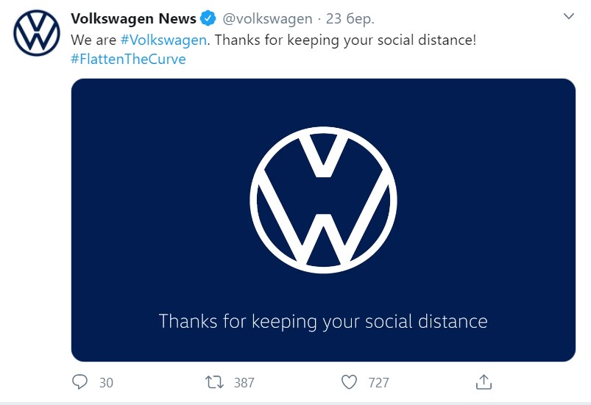Click the share upload icon
The image size is (591, 405).
(484, 381)
